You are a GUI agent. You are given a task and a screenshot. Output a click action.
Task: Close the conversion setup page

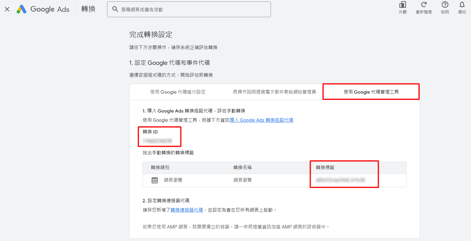(x=7, y=9)
